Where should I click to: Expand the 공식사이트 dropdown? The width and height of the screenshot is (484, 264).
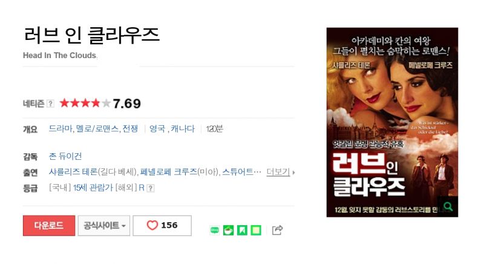104,225
